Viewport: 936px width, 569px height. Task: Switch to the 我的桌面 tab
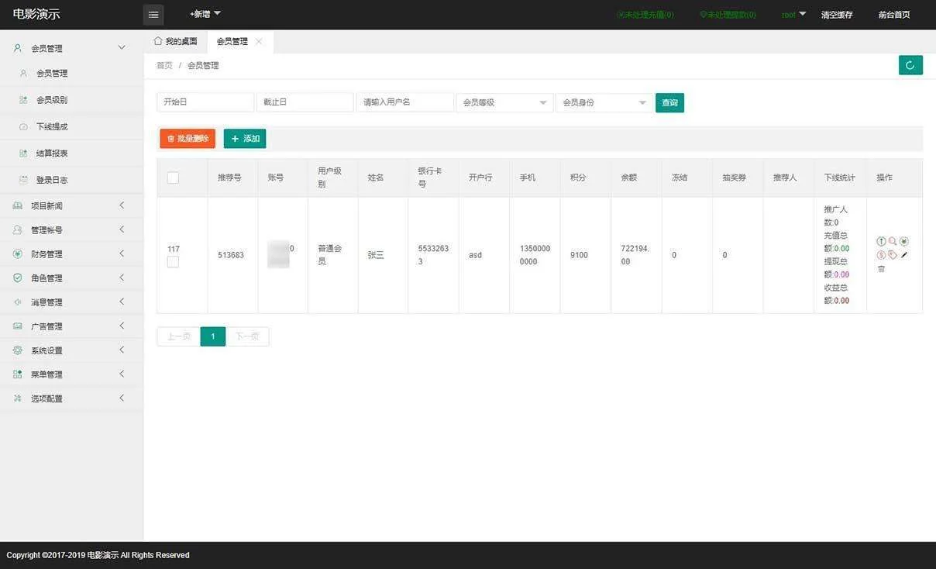click(176, 42)
